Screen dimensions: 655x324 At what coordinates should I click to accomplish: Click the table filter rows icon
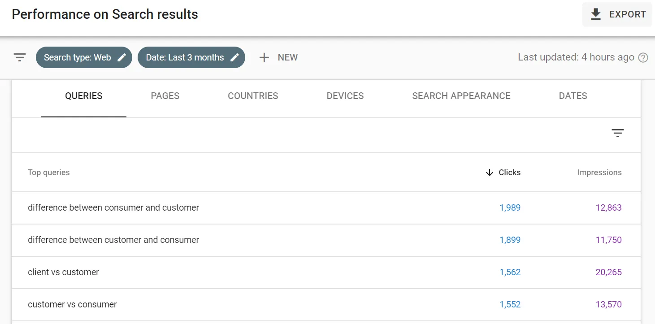[617, 133]
